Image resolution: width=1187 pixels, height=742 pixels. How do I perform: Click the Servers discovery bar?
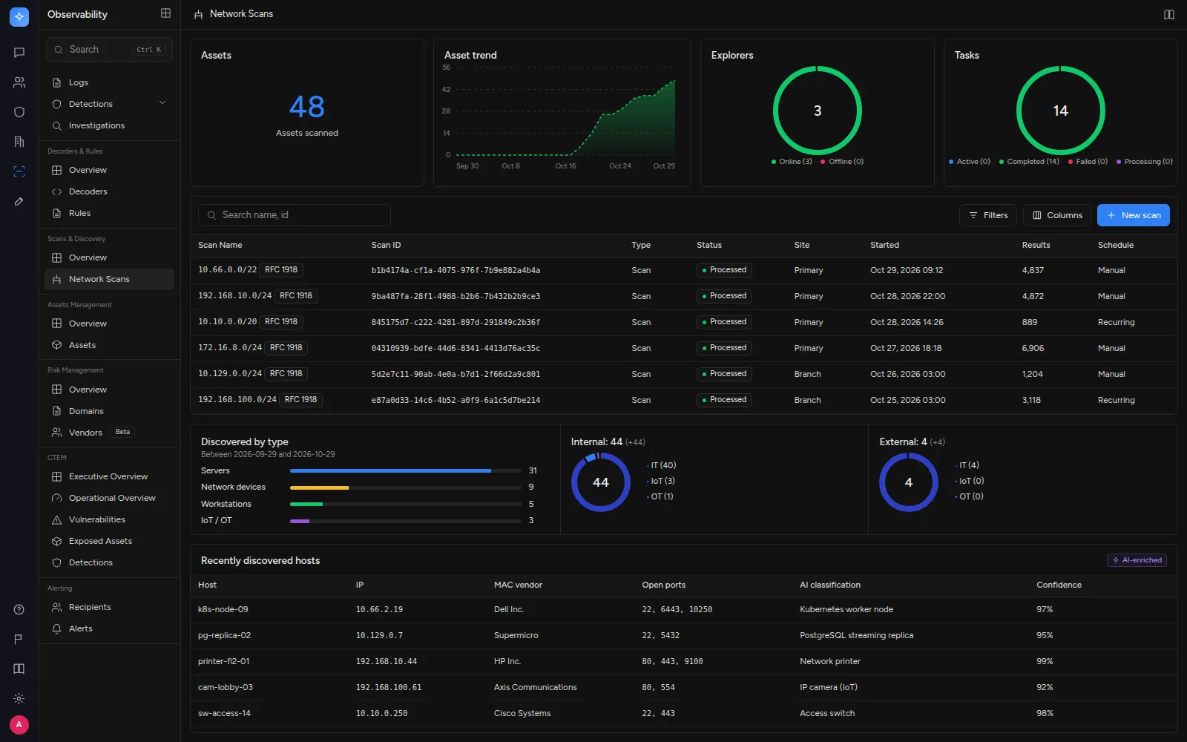(405, 470)
